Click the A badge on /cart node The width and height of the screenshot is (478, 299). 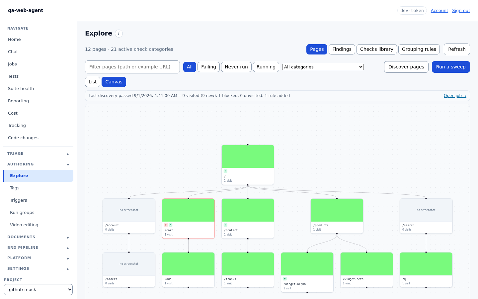171,225
